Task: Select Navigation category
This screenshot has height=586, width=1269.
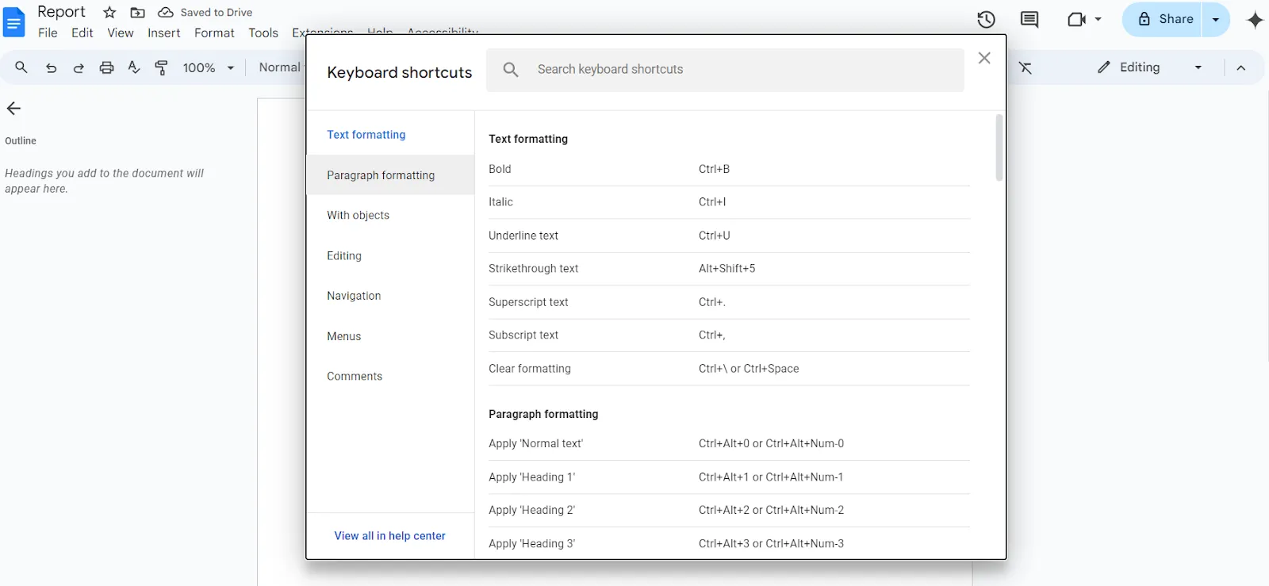Action: pyautogui.click(x=390, y=296)
